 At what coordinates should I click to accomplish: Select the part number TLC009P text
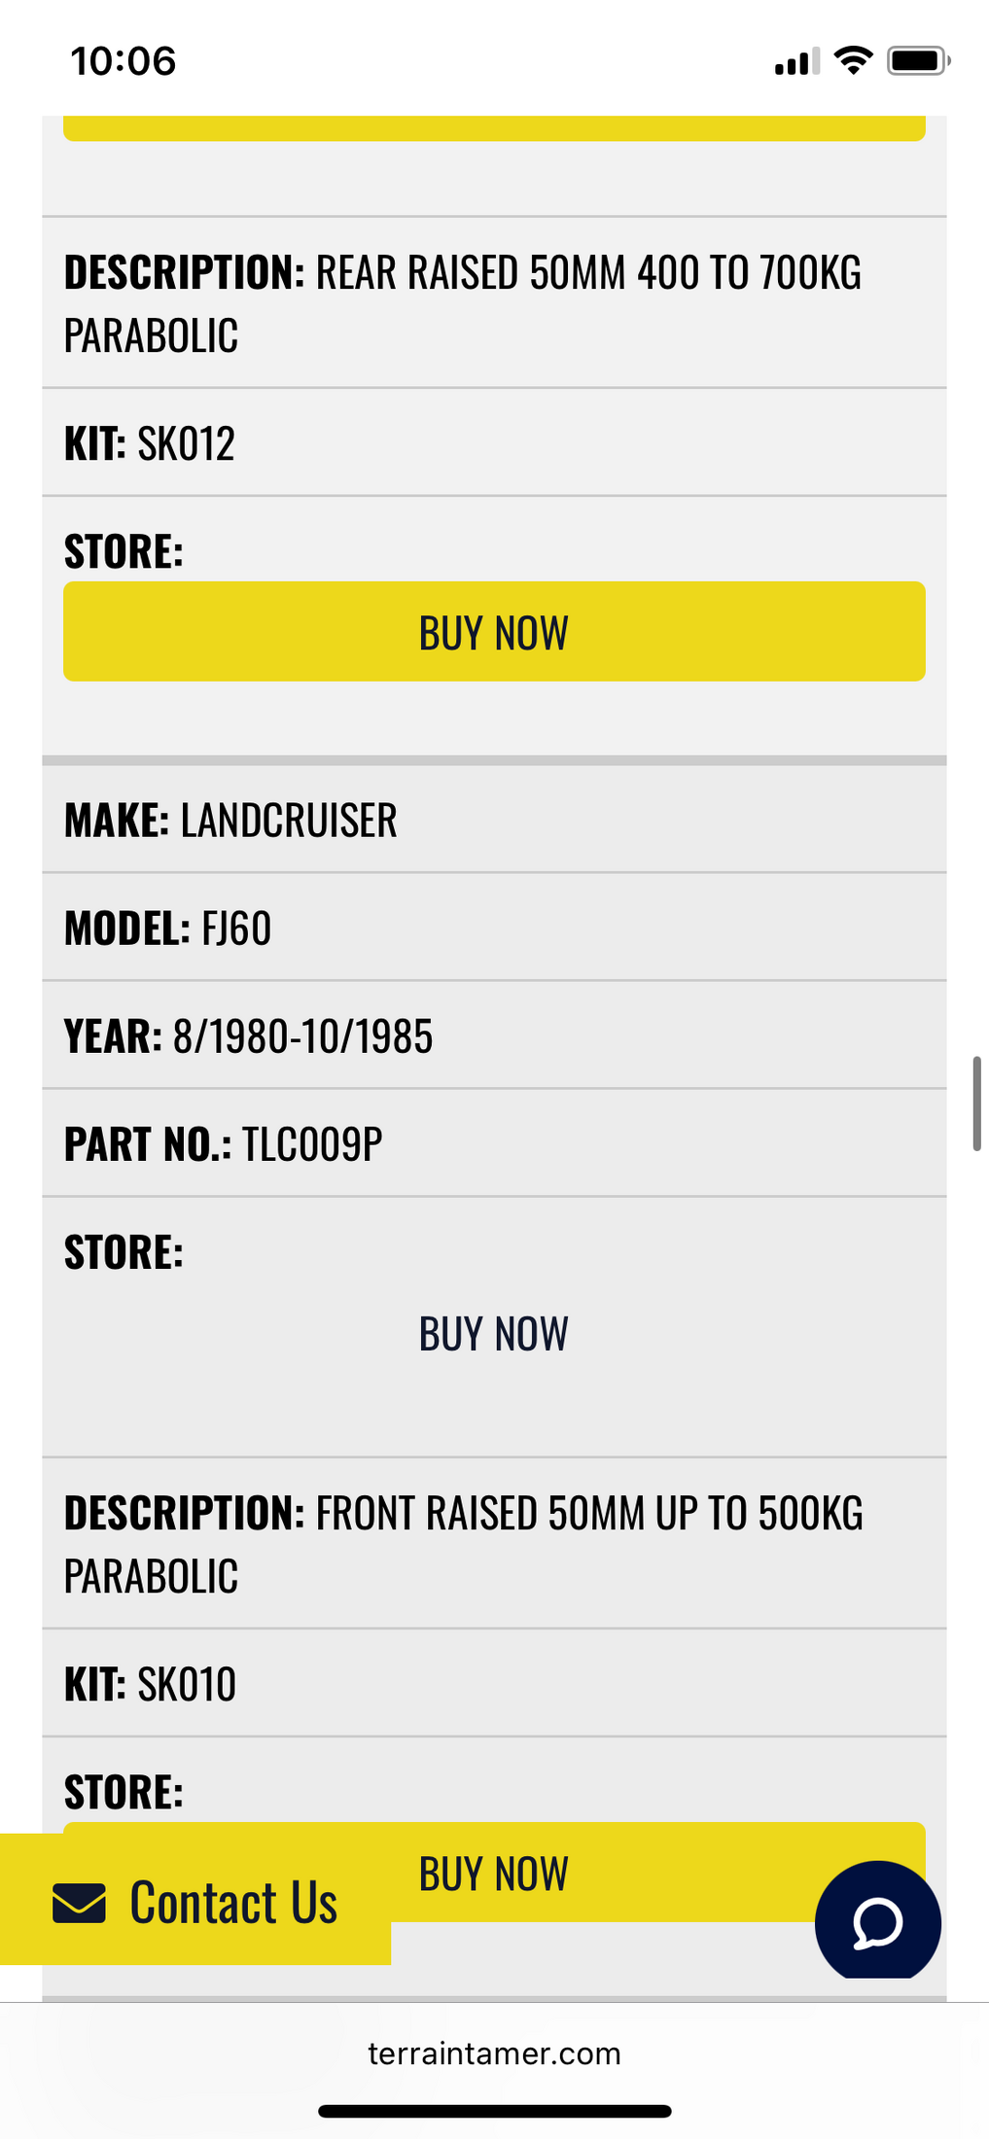coord(312,1144)
